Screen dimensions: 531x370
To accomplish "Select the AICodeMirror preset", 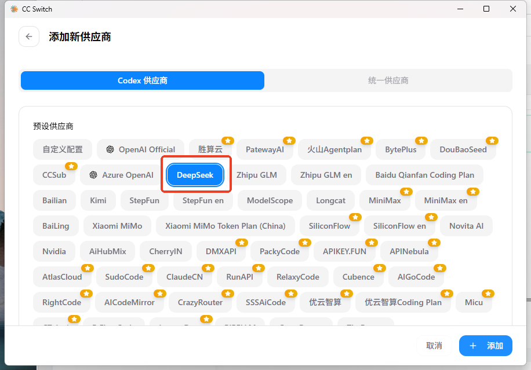I will tap(129, 302).
